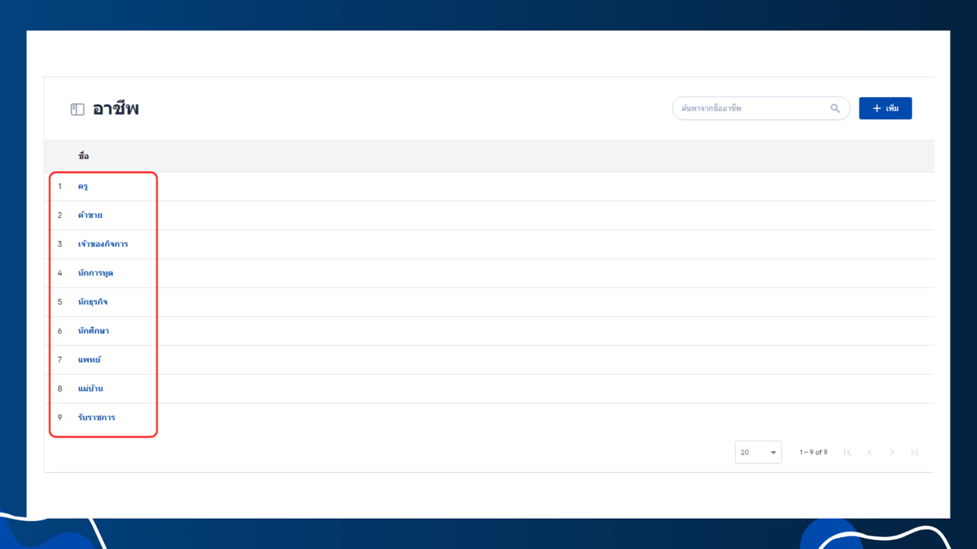Open the รับราชการ occupation entry
Screen dimensions: 977x549
click(x=96, y=417)
